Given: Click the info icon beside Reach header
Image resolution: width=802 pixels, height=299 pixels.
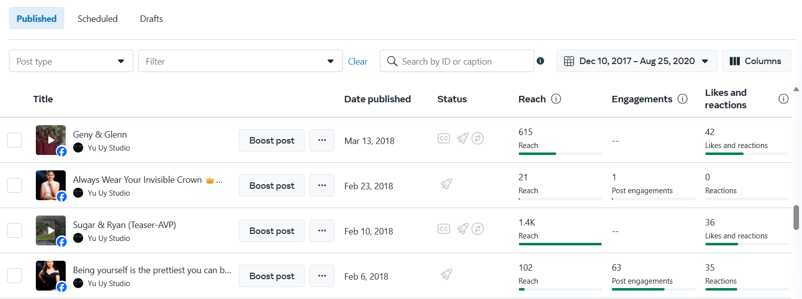Looking at the screenshot, I should click(556, 99).
